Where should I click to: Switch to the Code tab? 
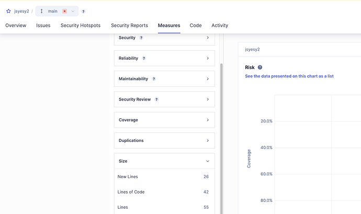pyautogui.click(x=196, y=25)
